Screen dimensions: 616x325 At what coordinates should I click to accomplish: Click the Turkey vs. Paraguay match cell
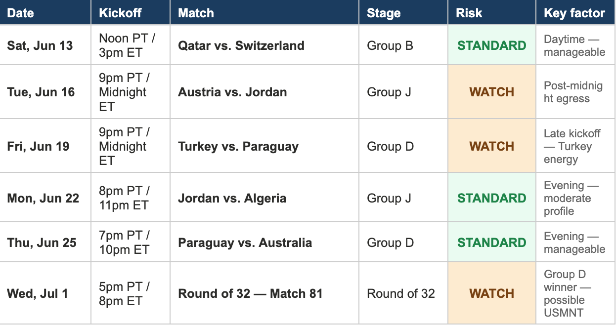[x=264, y=146]
